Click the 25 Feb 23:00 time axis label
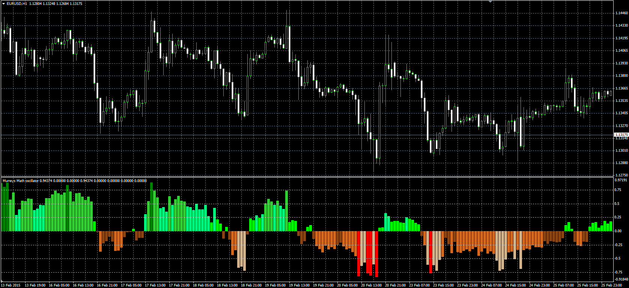 click(x=611, y=285)
